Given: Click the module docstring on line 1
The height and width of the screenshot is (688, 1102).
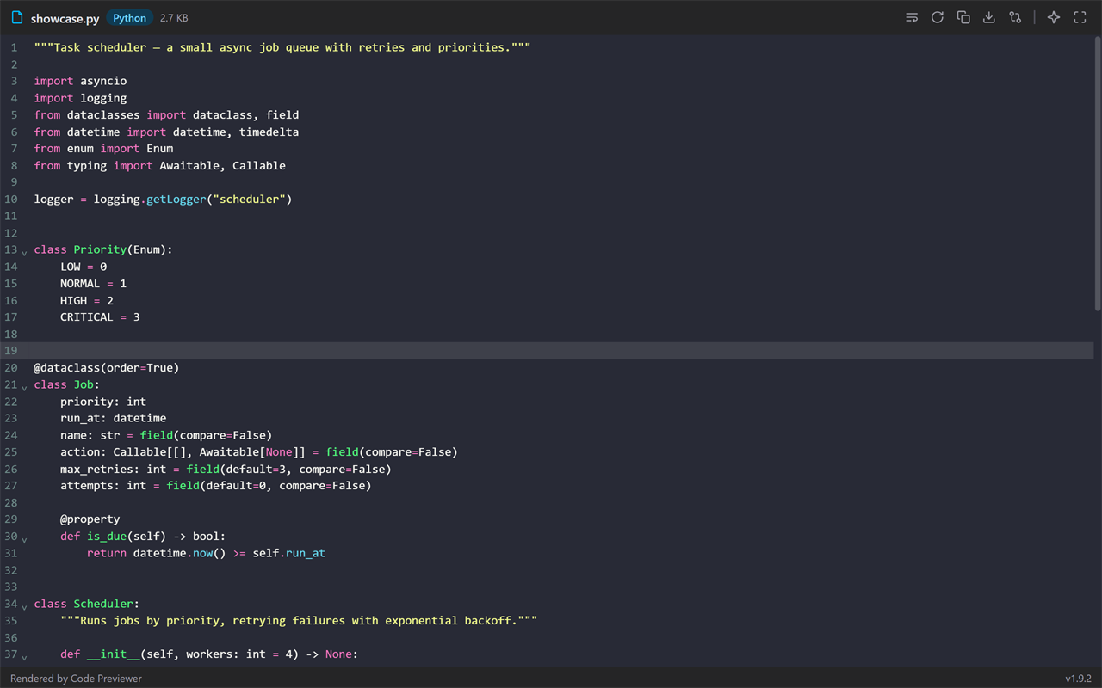Looking at the screenshot, I should pos(282,47).
